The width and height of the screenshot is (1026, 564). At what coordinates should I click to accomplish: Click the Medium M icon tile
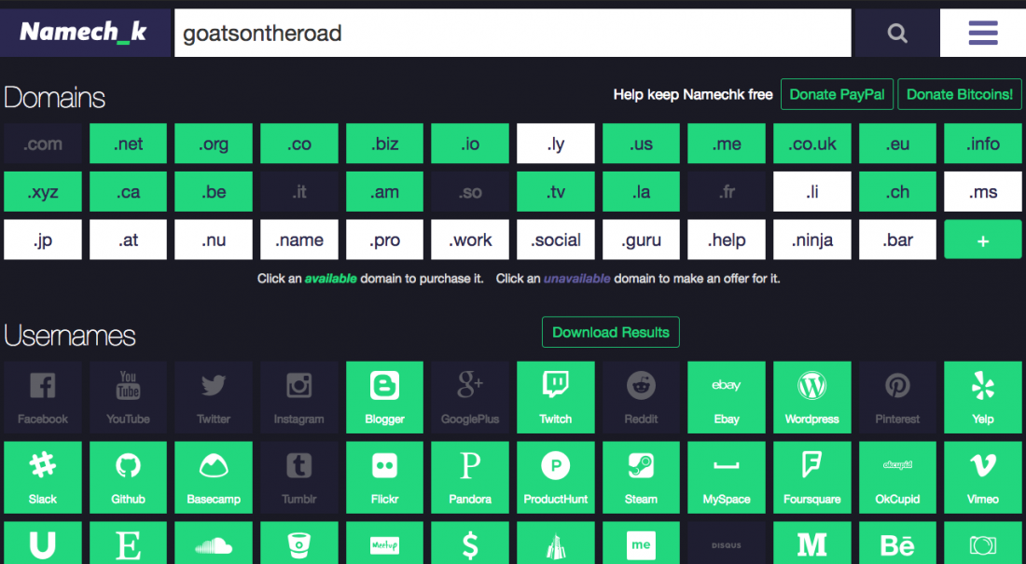(x=812, y=543)
